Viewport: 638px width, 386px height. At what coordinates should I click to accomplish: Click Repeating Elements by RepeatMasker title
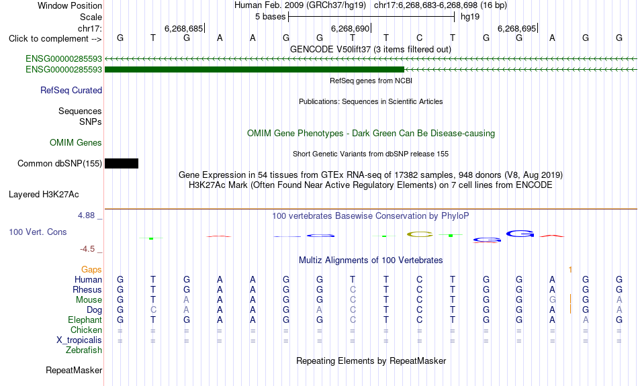[x=371, y=361]
